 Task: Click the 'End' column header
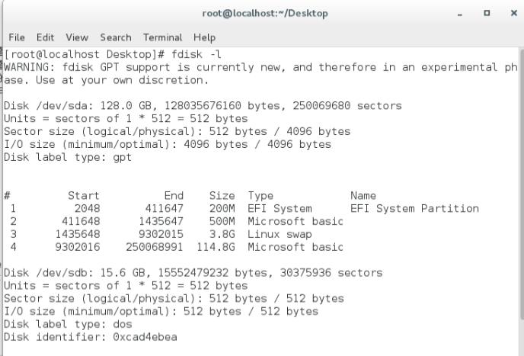point(174,195)
